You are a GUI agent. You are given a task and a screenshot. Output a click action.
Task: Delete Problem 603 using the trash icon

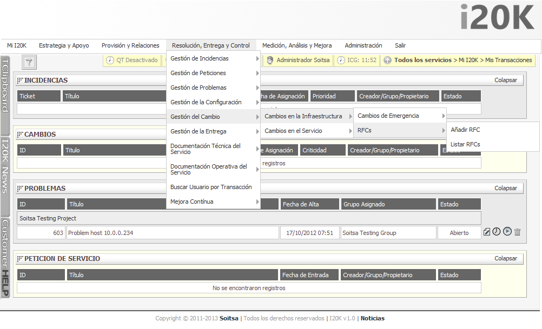517,232
